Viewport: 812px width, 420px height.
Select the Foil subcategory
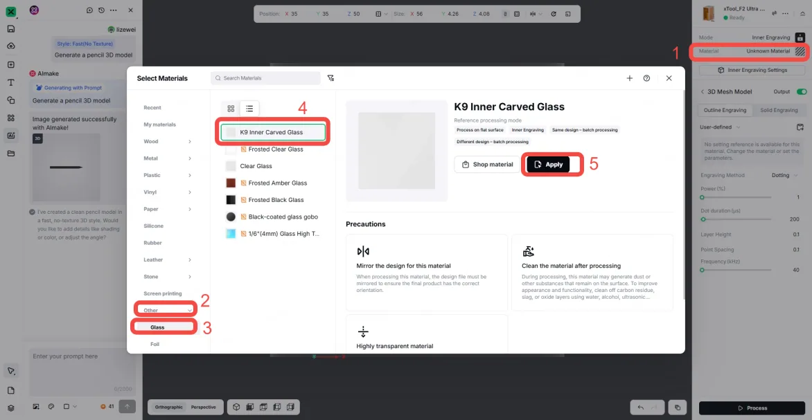(155, 344)
